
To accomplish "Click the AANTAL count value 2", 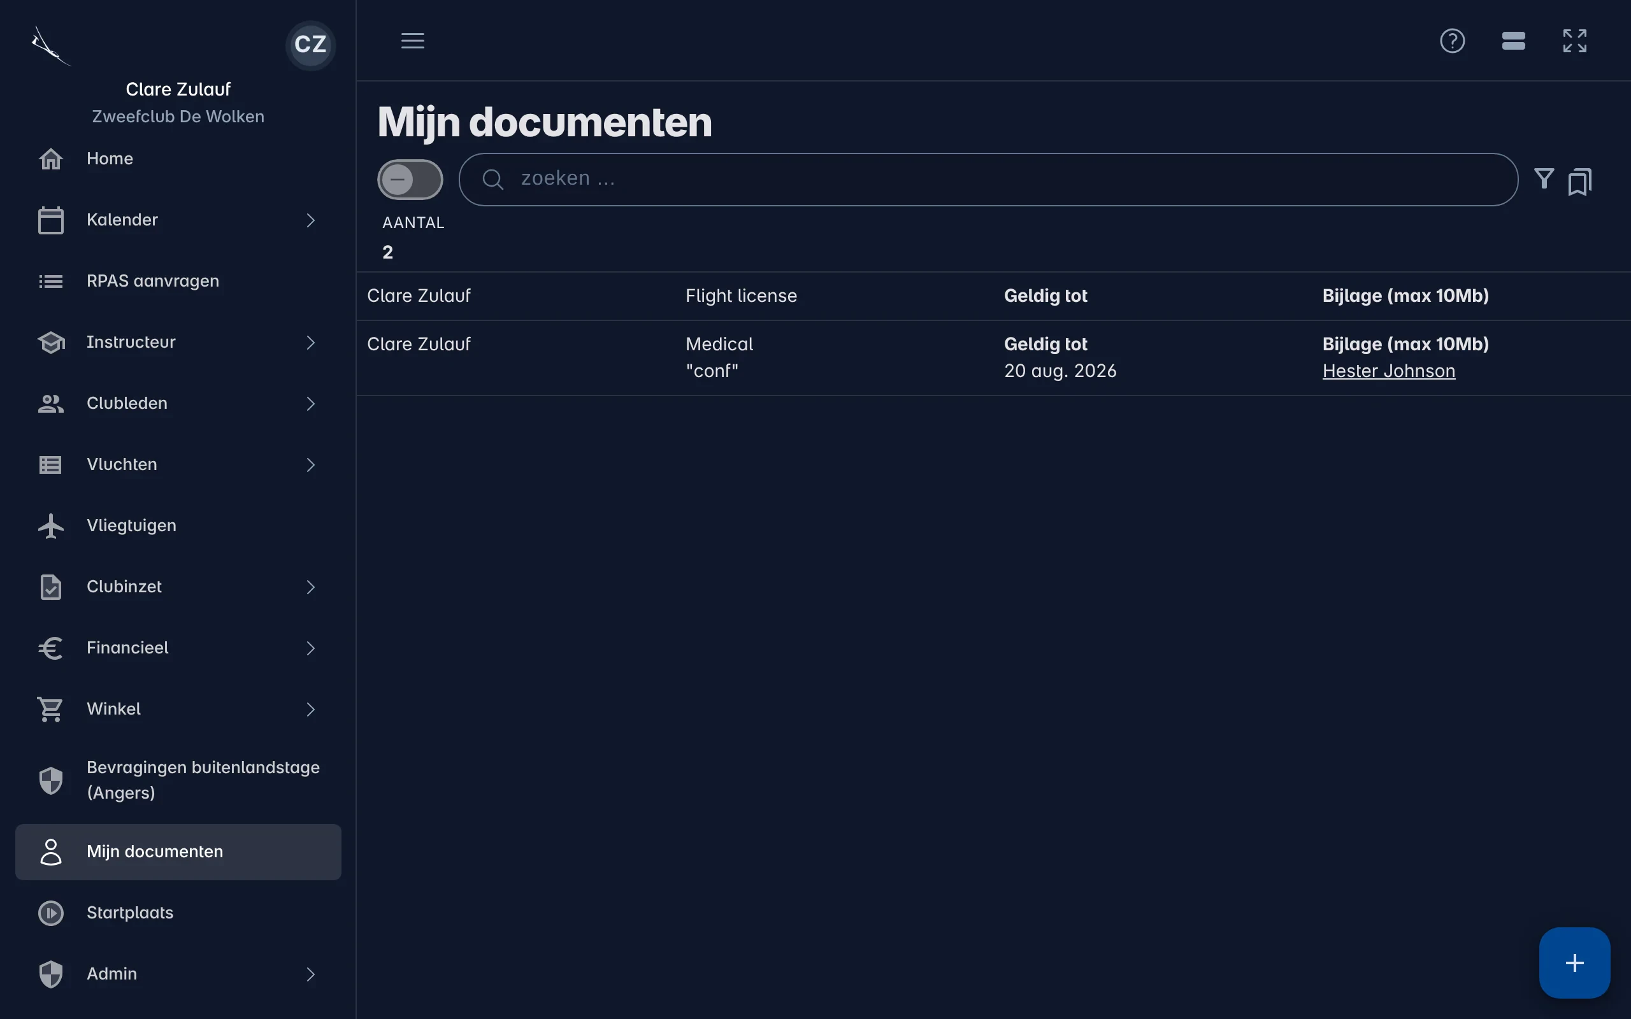I will tap(387, 253).
